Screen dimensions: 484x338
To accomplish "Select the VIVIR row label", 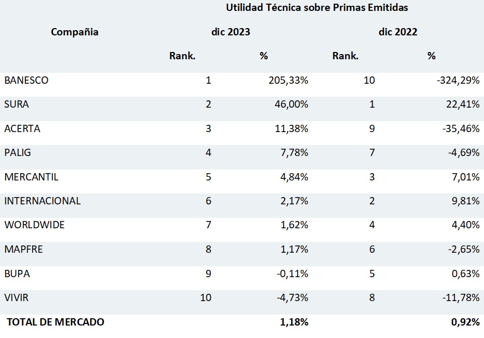I will (17, 298).
